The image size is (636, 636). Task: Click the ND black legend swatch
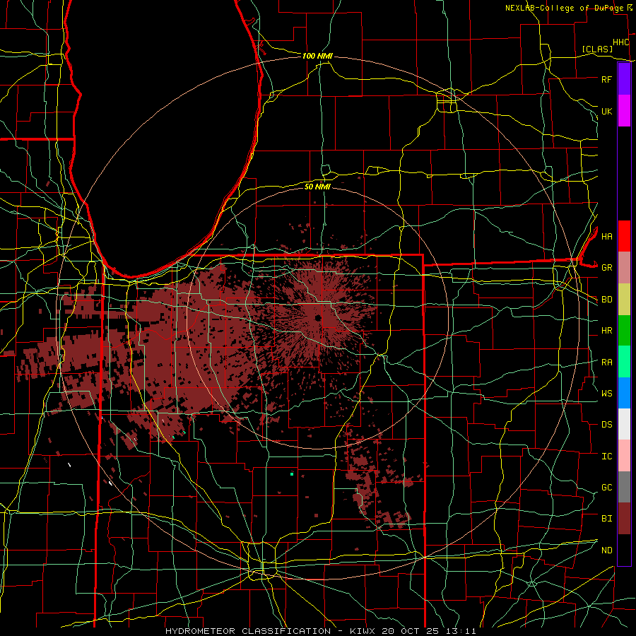pyautogui.click(x=624, y=550)
